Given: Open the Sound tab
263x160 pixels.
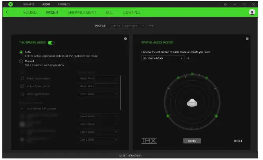Looking at the screenshot, I should click(30, 13).
